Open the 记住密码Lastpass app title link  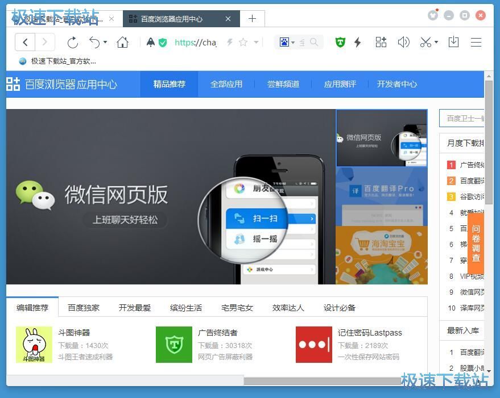[370, 333]
